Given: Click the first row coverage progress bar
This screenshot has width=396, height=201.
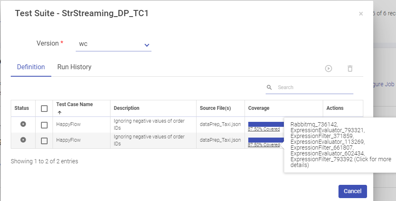Looking at the screenshot, I should (265, 124).
